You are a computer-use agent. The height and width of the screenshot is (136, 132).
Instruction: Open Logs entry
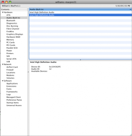(9, 95)
